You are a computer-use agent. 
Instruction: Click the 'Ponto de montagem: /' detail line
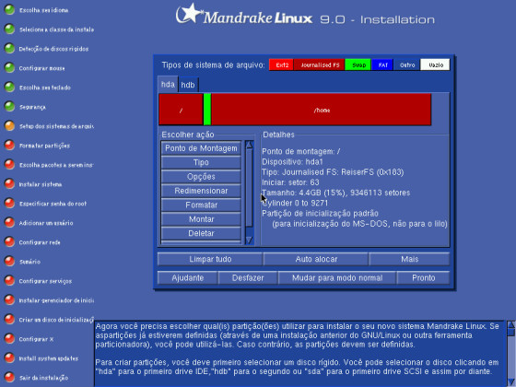[x=301, y=151]
